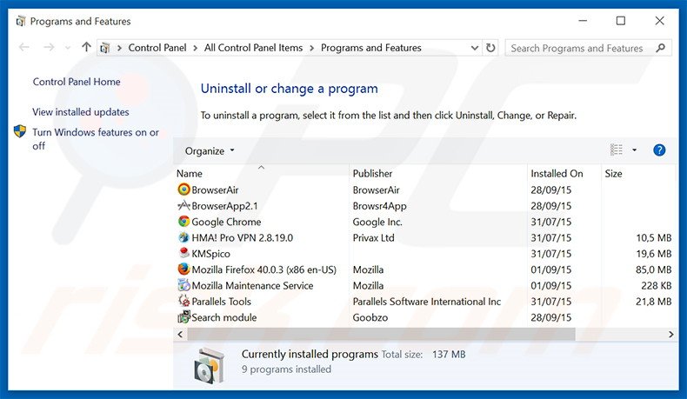Click the horizontal scrollbar thumb

[x=381, y=334]
